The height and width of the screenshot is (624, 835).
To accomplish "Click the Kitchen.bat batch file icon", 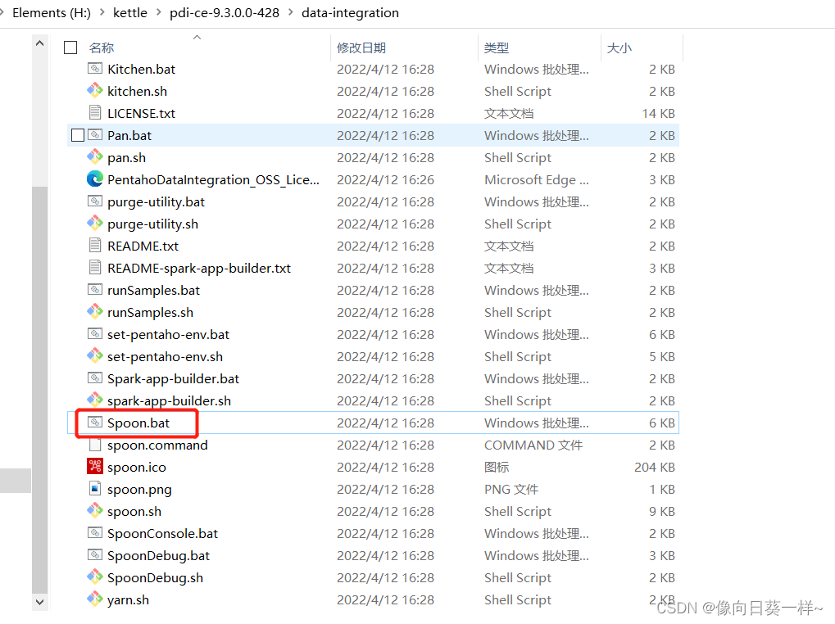I will point(95,69).
